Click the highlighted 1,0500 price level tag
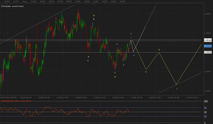 coord(208,52)
